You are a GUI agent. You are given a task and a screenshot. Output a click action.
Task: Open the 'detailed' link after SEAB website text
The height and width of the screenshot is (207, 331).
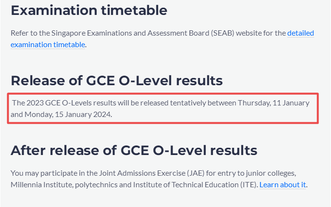click(301, 33)
